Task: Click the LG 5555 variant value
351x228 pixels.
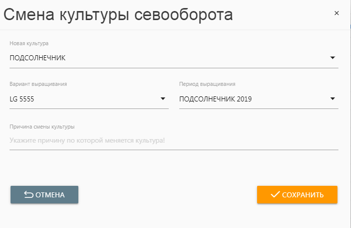Action: click(x=22, y=99)
